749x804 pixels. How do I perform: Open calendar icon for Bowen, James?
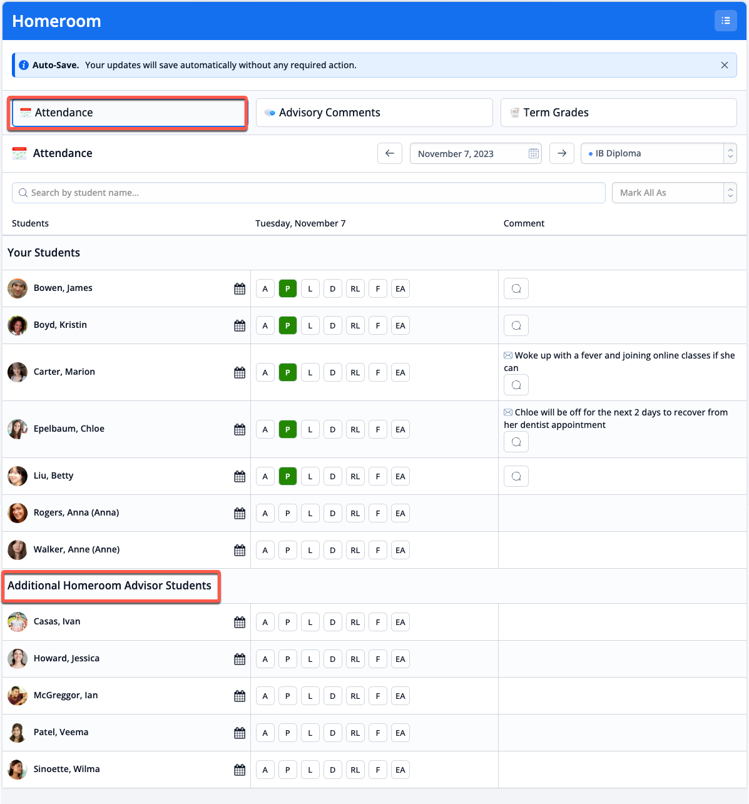240,288
